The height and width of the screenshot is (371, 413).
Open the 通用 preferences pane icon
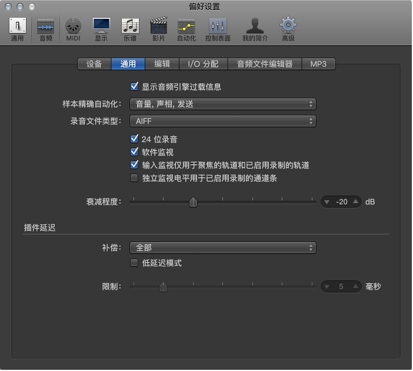coord(18,29)
